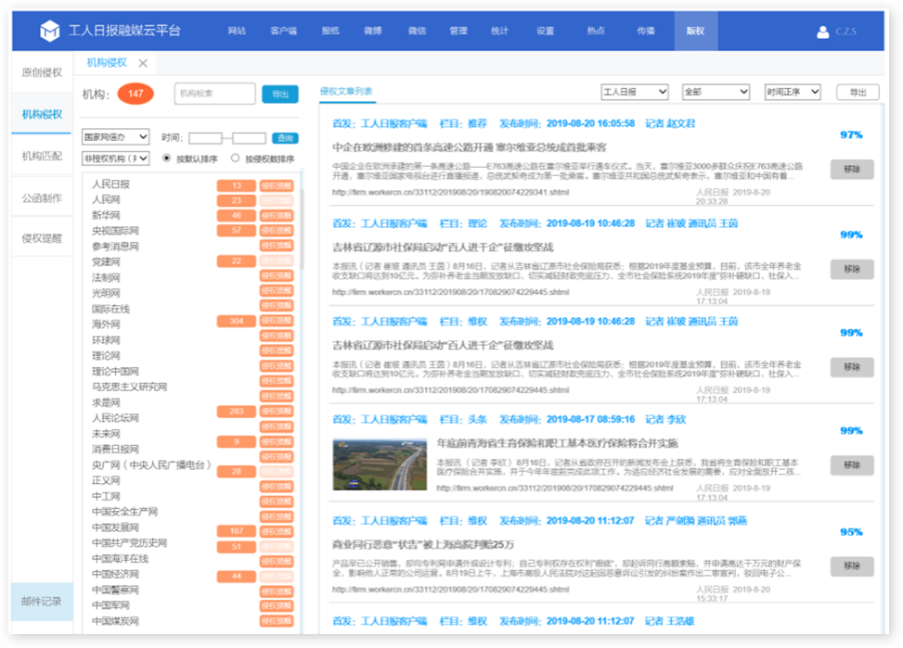Expand the 时间正序 sort dropdown

click(793, 92)
